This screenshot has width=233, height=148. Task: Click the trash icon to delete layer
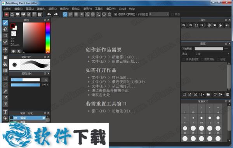point(228,94)
